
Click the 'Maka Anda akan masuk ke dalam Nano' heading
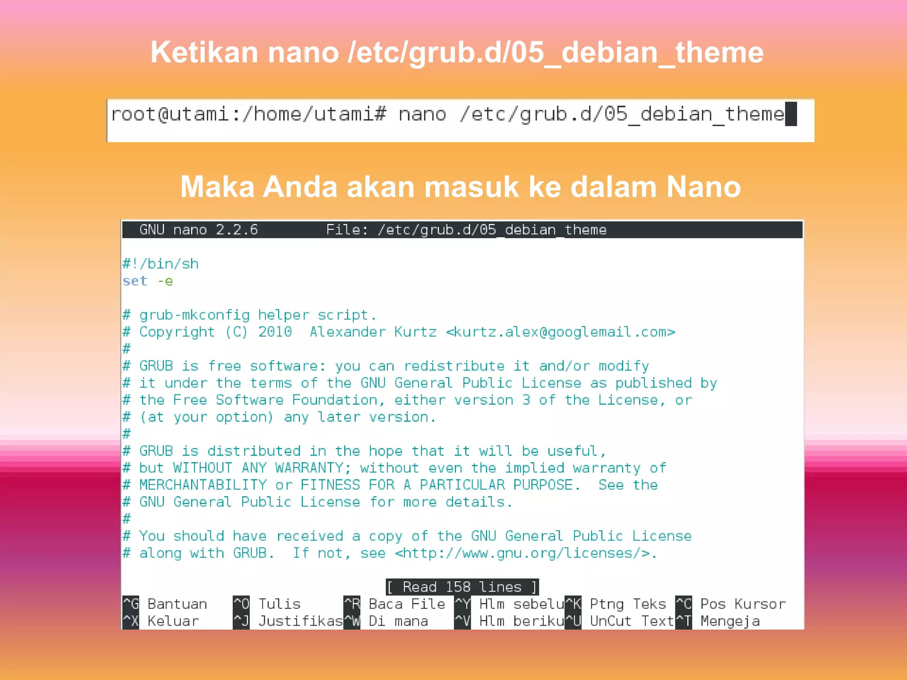461,187
